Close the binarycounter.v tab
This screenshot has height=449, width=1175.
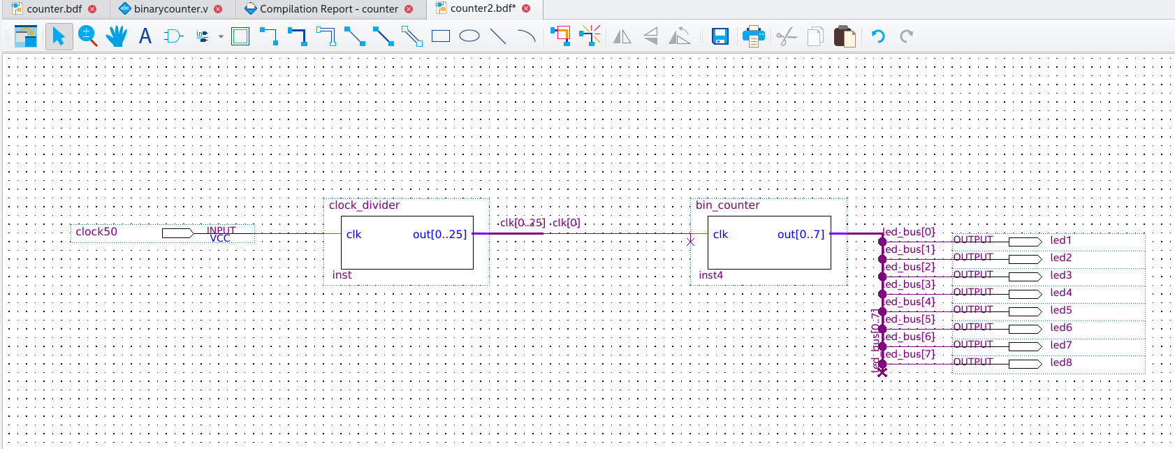tap(218, 9)
